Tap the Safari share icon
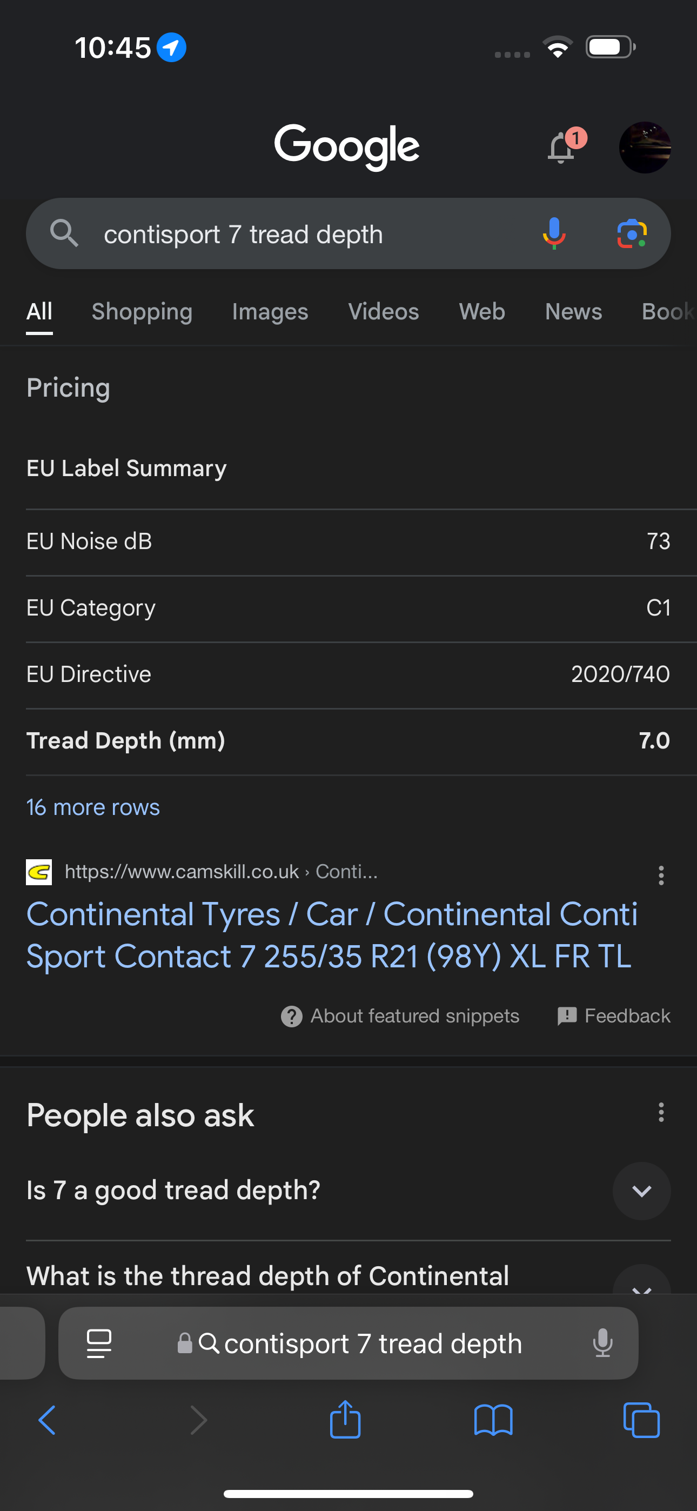This screenshot has height=1511, width=697. (345, 1420)
